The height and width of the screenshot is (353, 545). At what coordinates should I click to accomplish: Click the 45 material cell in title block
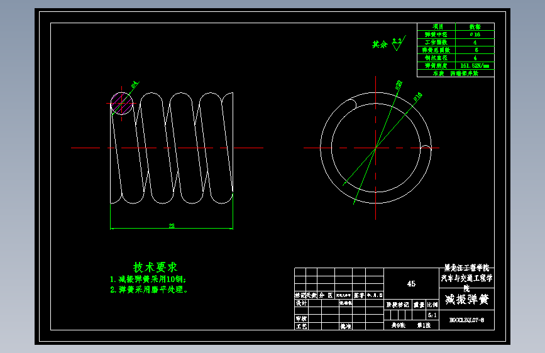pyautogui.click(x=411, y=284)
